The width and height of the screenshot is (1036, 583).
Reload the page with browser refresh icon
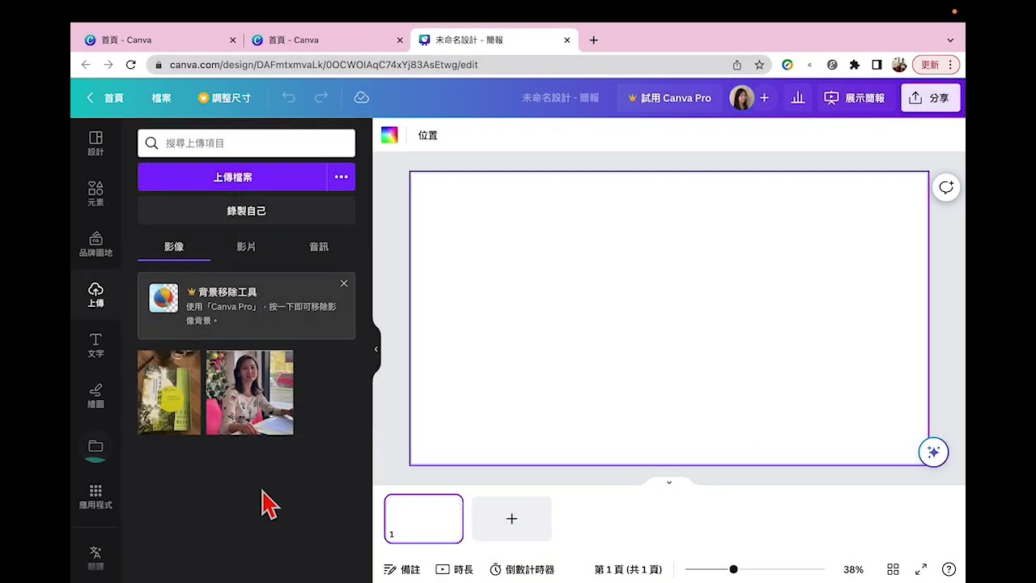click(x=131, y=65)
